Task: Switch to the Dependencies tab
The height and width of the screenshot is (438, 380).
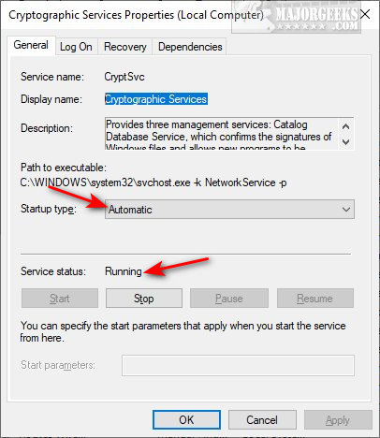Action: click(x=190, y=47)
